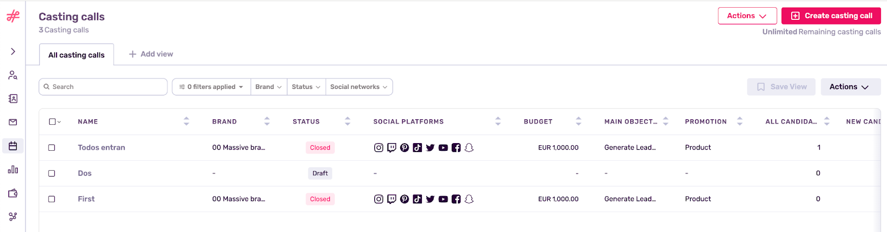The width and height of the screenshot is (887, 232).
Task: Click the Instagram icon in Todos entran row
Action: 379,147
